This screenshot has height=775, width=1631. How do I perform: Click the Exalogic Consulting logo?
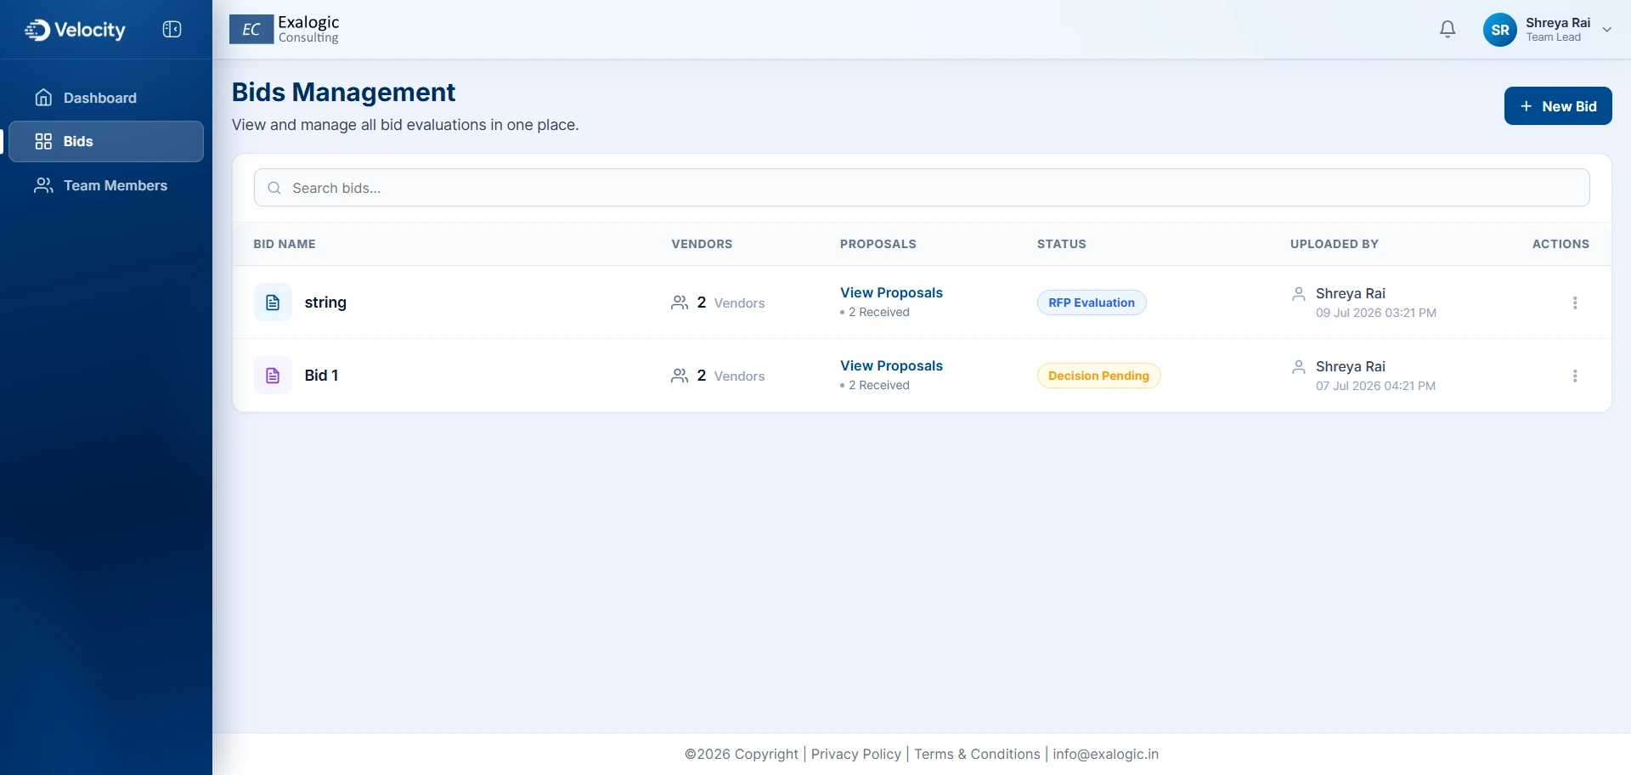pos(285,29)
